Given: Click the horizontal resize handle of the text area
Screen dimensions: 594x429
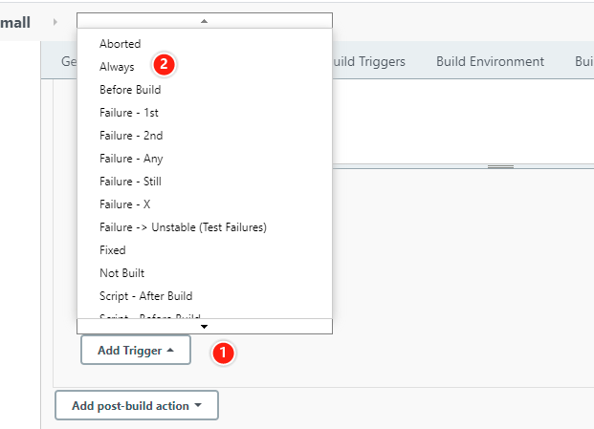Looking at the screenshot, I should 501,166.
